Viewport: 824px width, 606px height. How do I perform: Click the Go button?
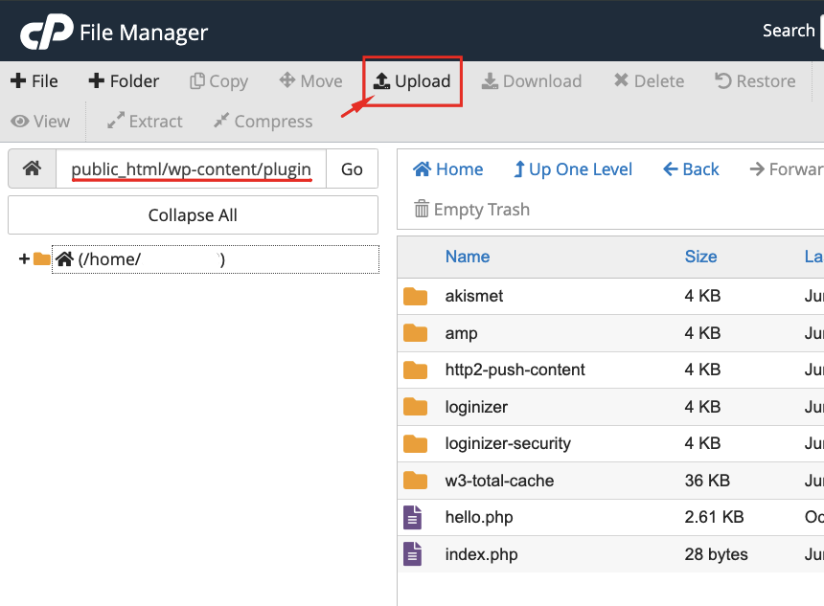click(x=352, y=168)
